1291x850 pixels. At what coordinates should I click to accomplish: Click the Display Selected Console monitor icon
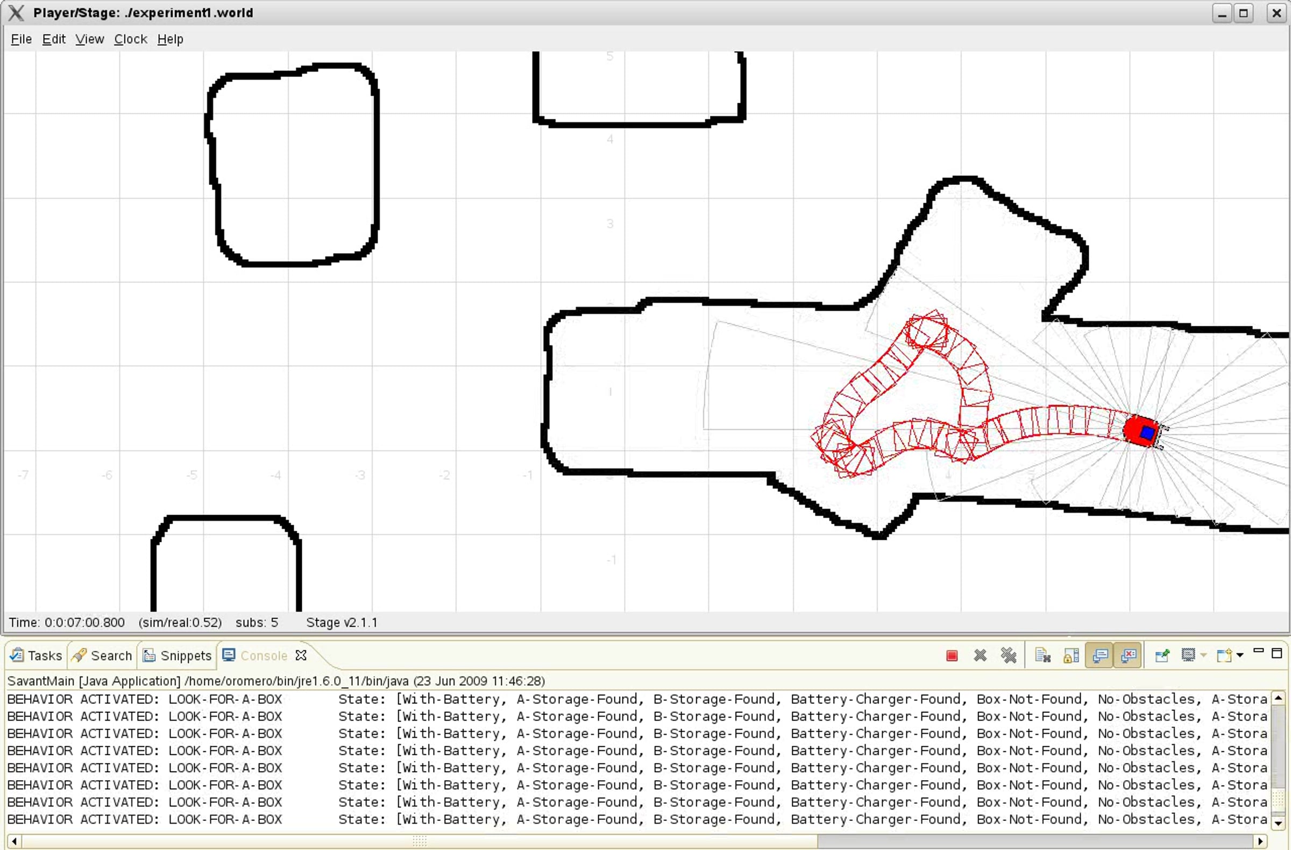1188,656
